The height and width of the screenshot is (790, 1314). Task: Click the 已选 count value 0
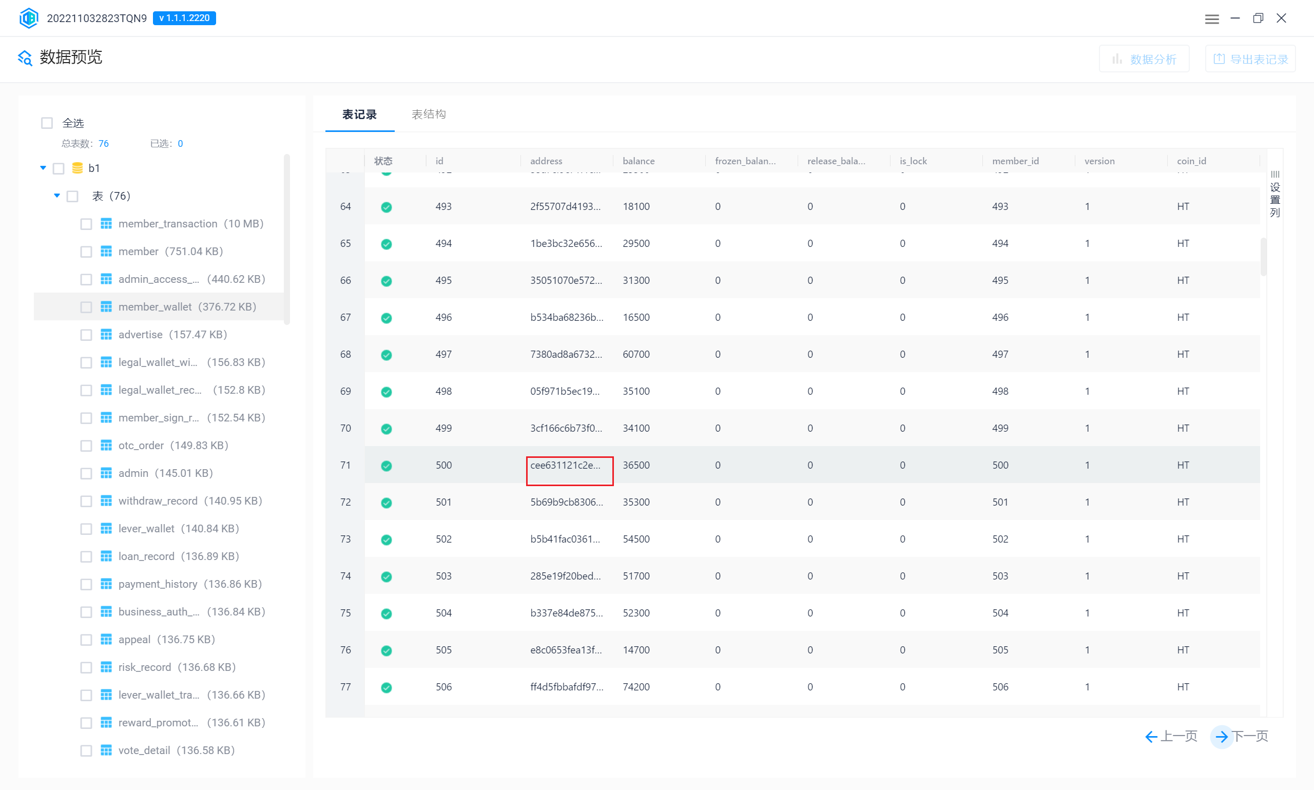[180, 144]
